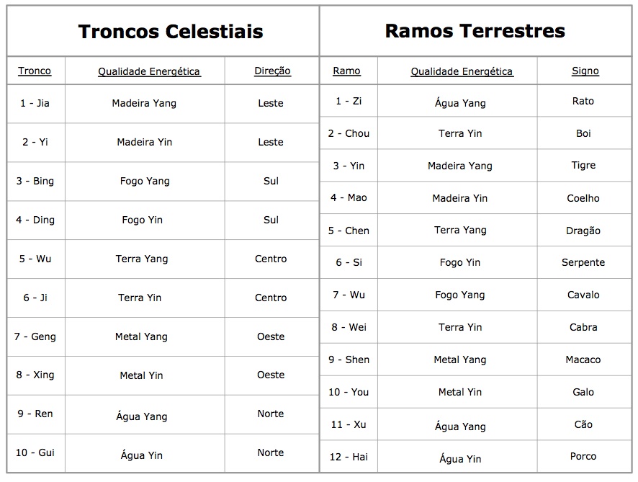The height and width of the screenshot is (482, 638).
Task: Click the Macaco sign cell
Action: click(583, 360)
